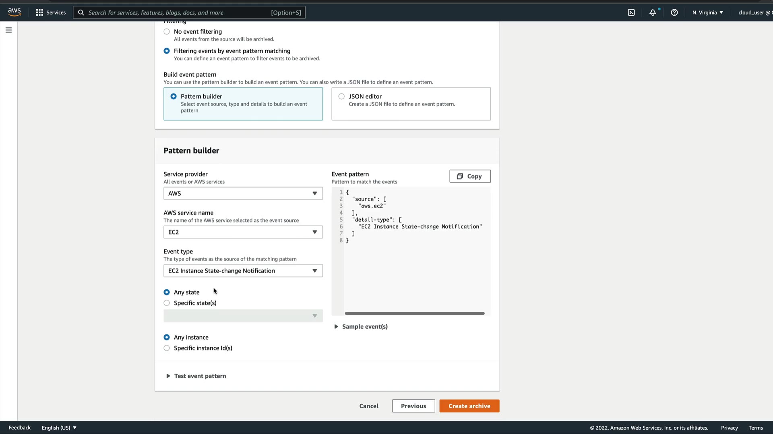The image size is (773, 434).
Task: Click the Create archive button
Action: click(x=469, y=406)
